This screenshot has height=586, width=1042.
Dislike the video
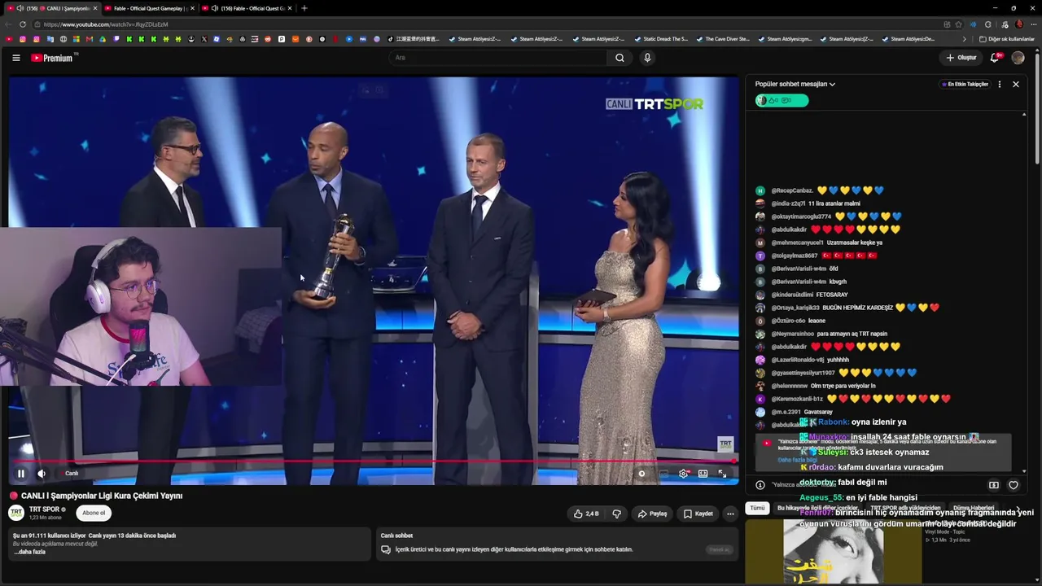point(616,514)
